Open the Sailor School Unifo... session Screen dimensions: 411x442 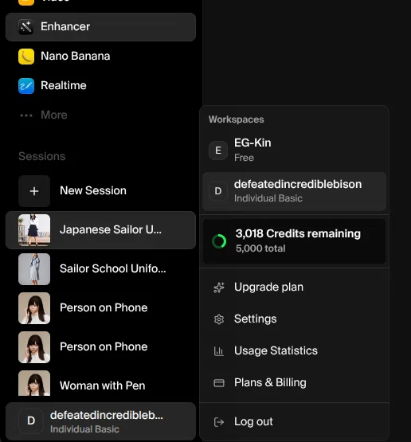point(100,269)
